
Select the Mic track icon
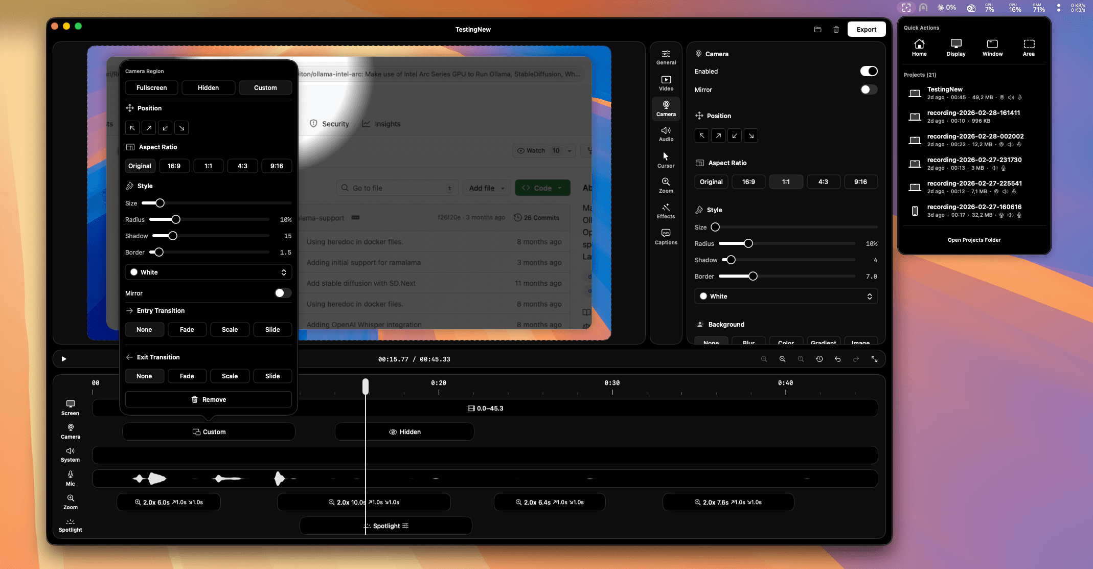(x=70, y=478)
